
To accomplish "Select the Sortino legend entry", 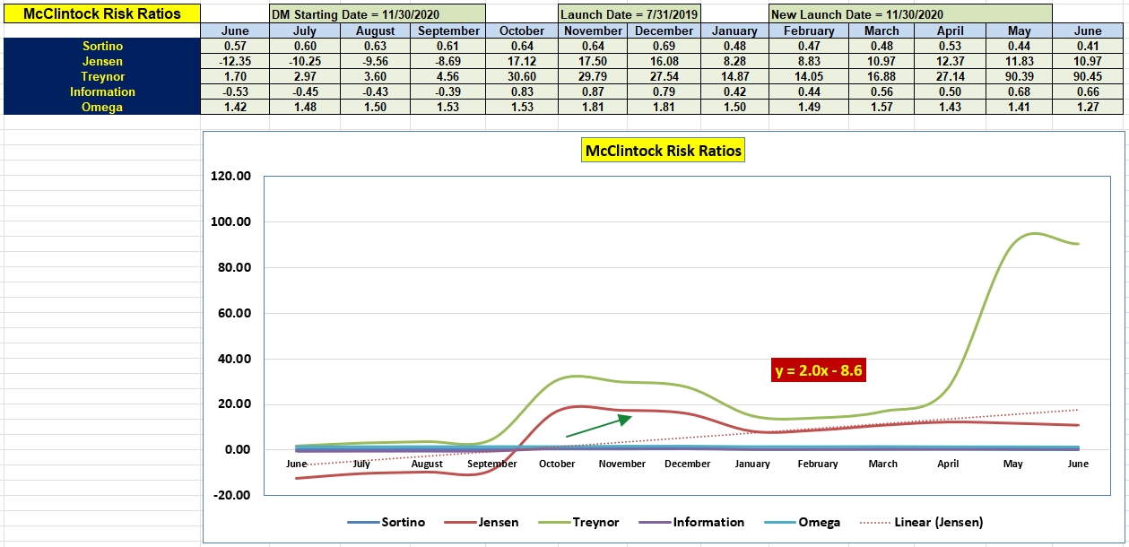I will [x=386, y=522].
